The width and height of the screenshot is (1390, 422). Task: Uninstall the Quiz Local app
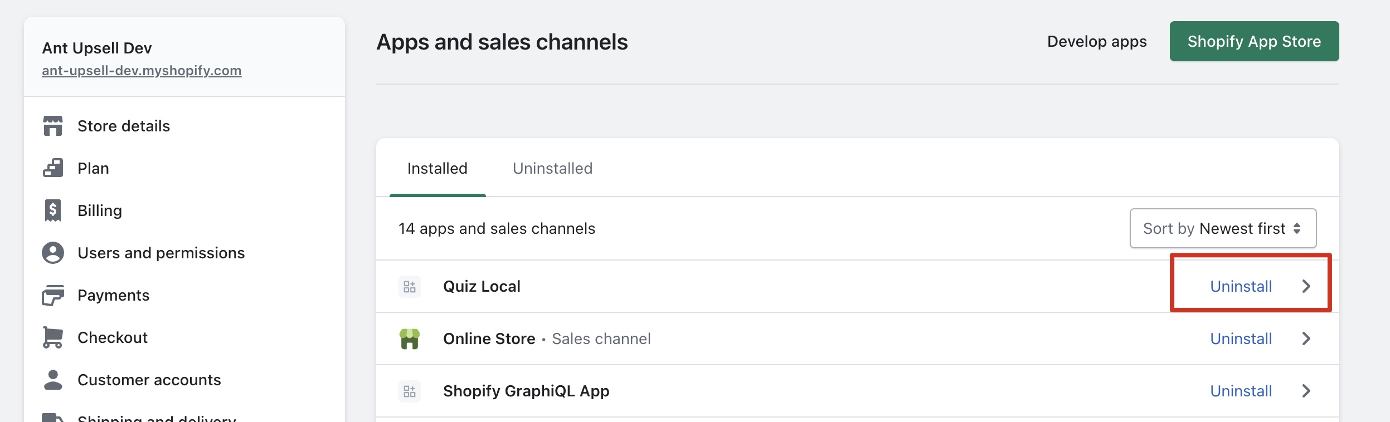[1241, 287]
